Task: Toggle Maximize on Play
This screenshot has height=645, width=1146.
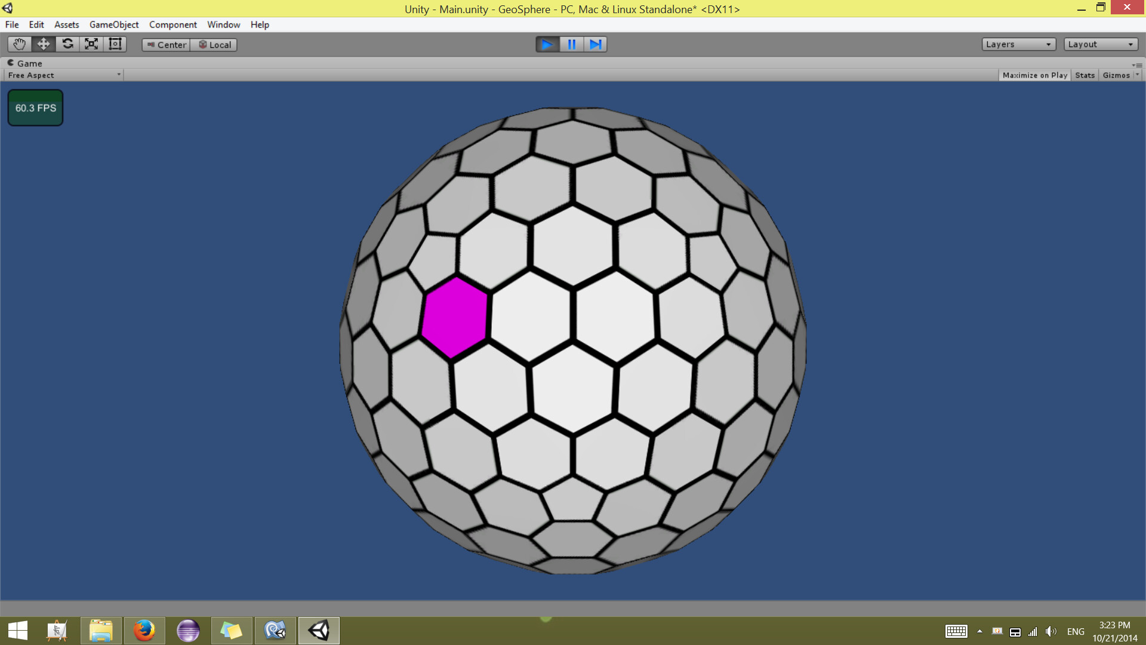Action: (1034, 75)
